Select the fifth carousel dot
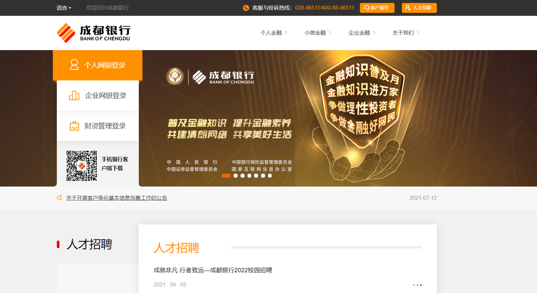Viewport: 537px width, 293px height. (256, 176)
